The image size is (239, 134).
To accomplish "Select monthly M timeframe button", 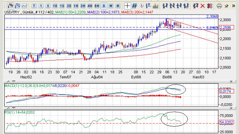I will point(118,6).
